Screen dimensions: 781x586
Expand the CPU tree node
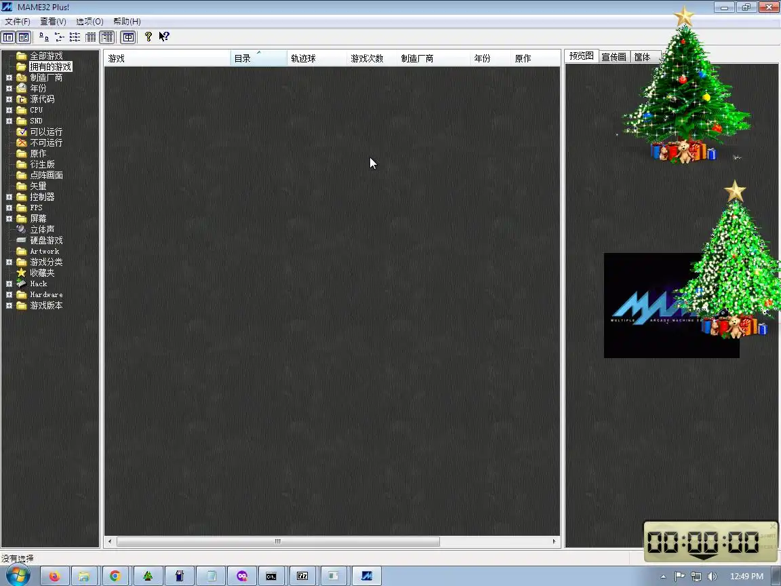pos(9,110)
